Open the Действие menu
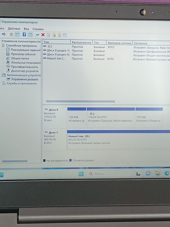 coord(14,29)
